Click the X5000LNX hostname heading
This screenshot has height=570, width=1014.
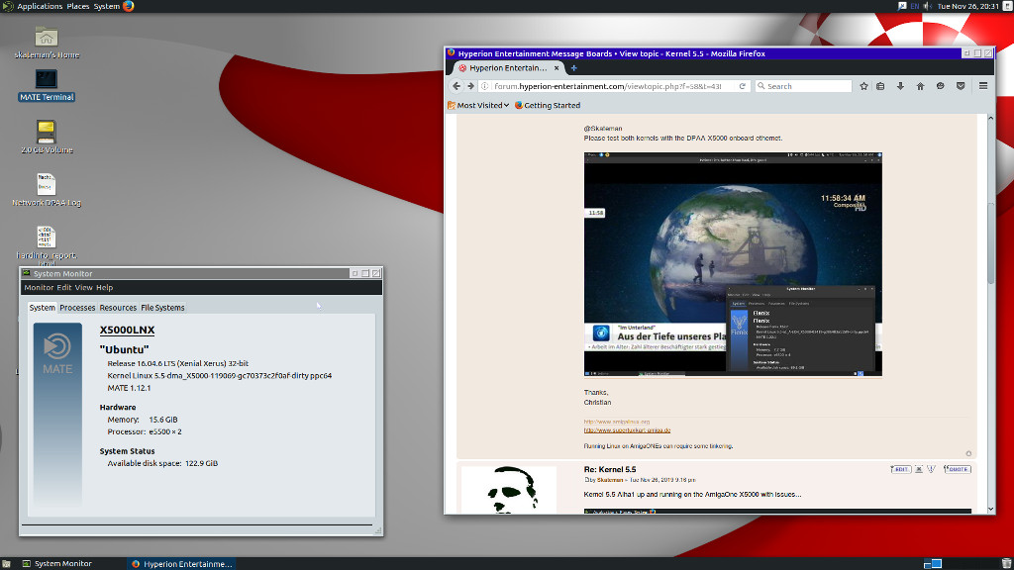click(x=127, y=330)
